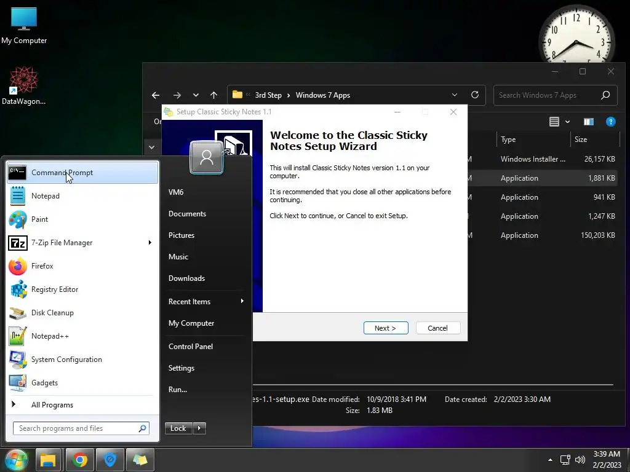Click the desktop clock gadget
This screenshot has height=472, width=630.
click(x=576, y=35)
